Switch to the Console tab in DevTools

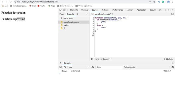coord(84,10)
